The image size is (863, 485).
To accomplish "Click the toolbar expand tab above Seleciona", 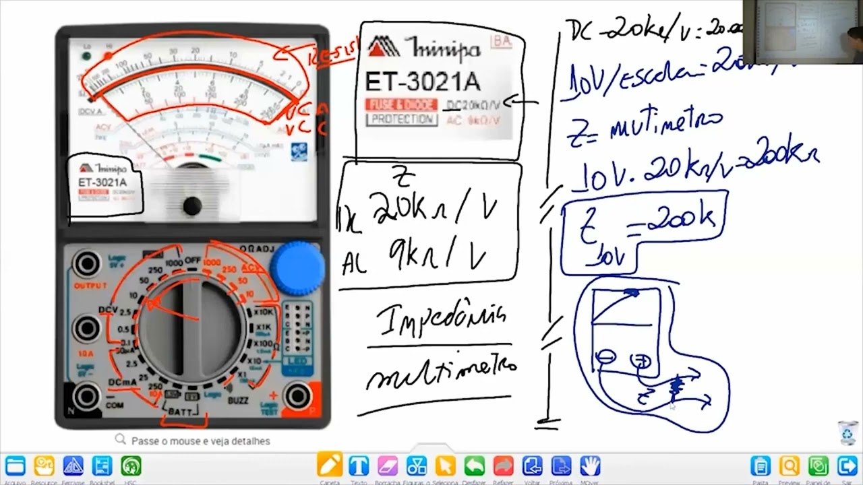I will point(431,448).
